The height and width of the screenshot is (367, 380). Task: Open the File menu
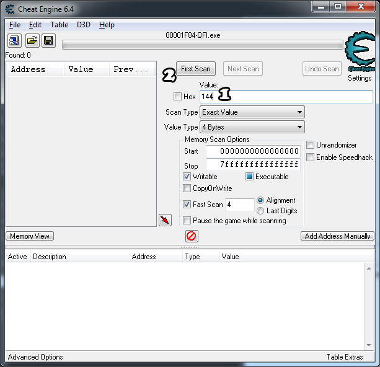click(x=15, y=25)
